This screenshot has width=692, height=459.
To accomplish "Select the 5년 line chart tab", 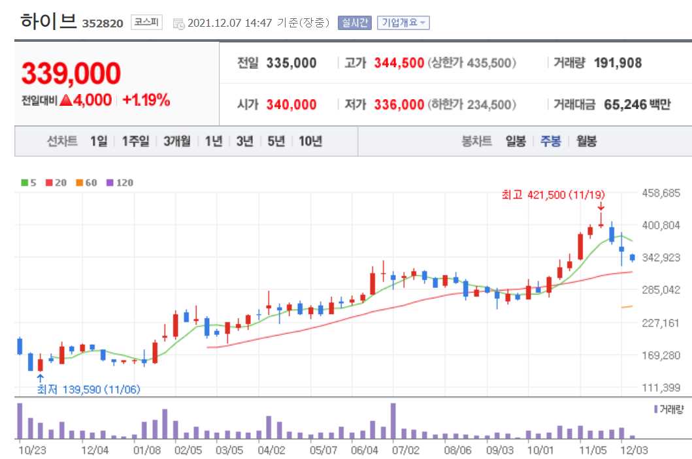I will tap(276, 141).
